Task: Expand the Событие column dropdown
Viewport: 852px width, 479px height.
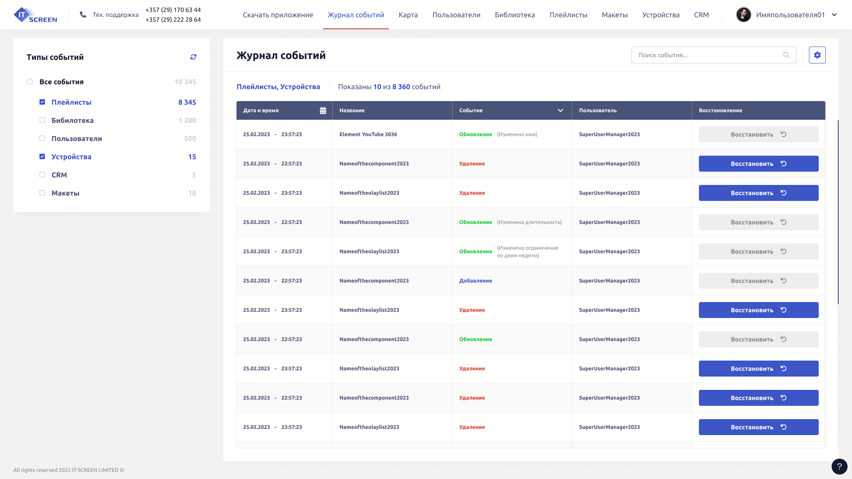Action: click(560, 110)
